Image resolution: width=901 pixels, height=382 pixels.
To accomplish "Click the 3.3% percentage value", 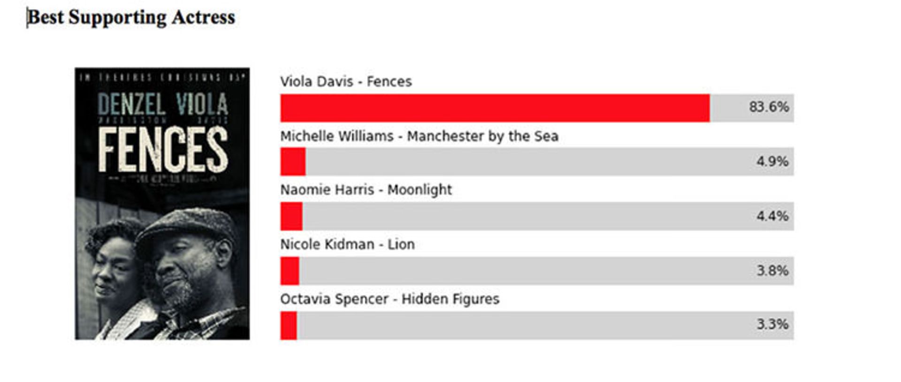I will point(772,324).
